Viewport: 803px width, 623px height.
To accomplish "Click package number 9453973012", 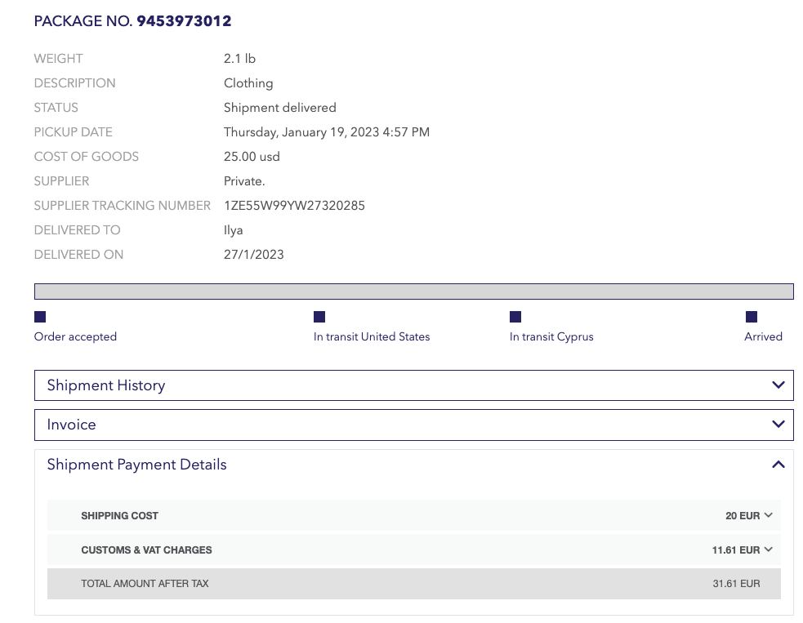I will click(x=184, y=21).
